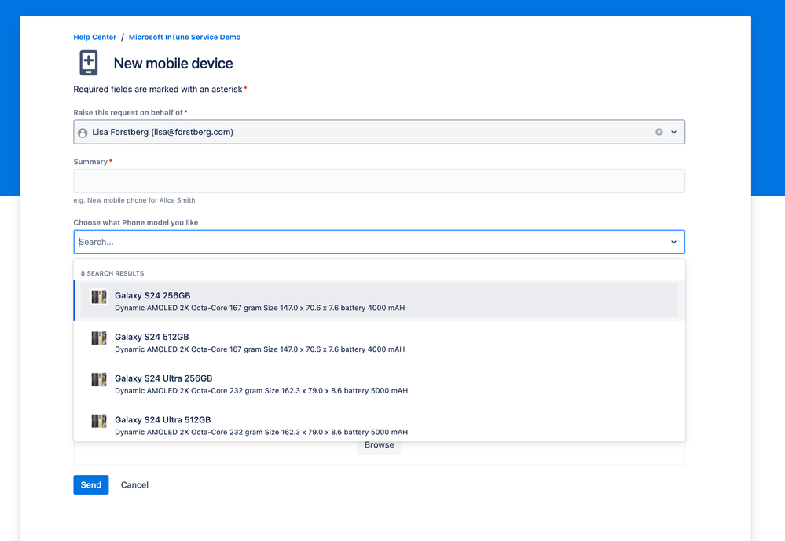
Task: Open the Lisa Forstberg requester combo box
Action: 379,132
